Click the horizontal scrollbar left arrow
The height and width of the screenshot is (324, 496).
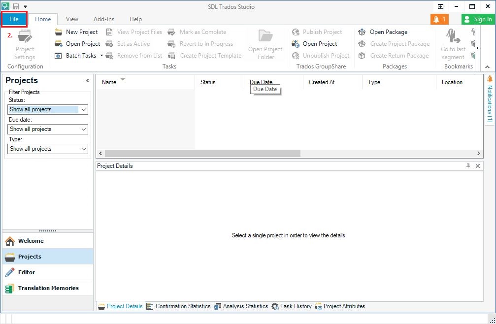click(100, 153)
